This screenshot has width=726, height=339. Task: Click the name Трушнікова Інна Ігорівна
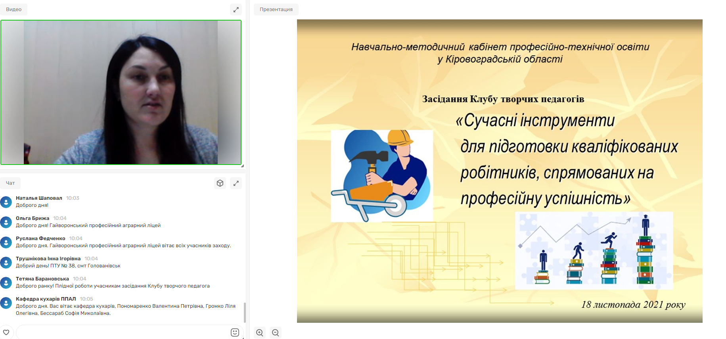pyautogui.click(x=48, y=259)
